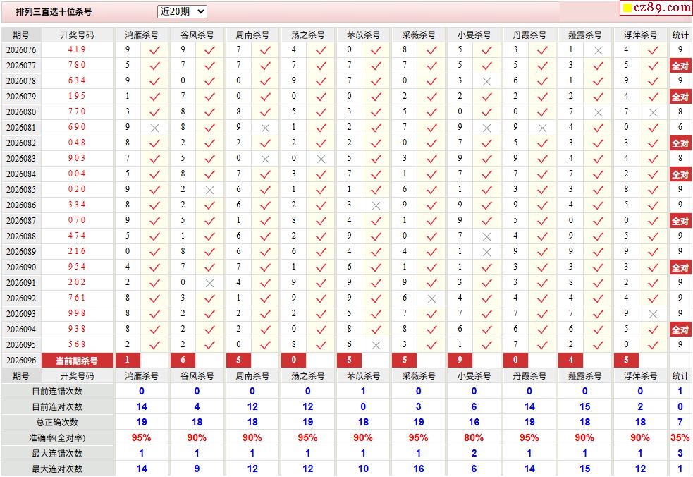
Task: Click the 80% accuracy value for 小旻杀号
Action: (474, 438)
